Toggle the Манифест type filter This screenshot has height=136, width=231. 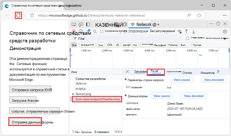[x=159, y=45]
